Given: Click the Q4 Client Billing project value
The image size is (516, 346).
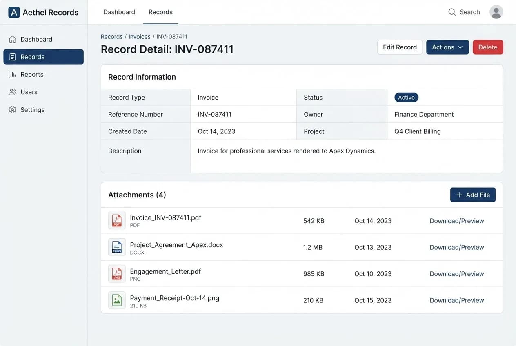Looking at the screenshot, I should click(x=418, y=132).
